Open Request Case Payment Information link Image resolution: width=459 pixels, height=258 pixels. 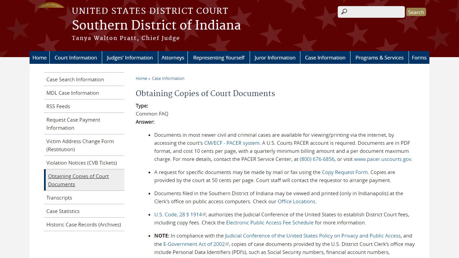tap(84, 124)
